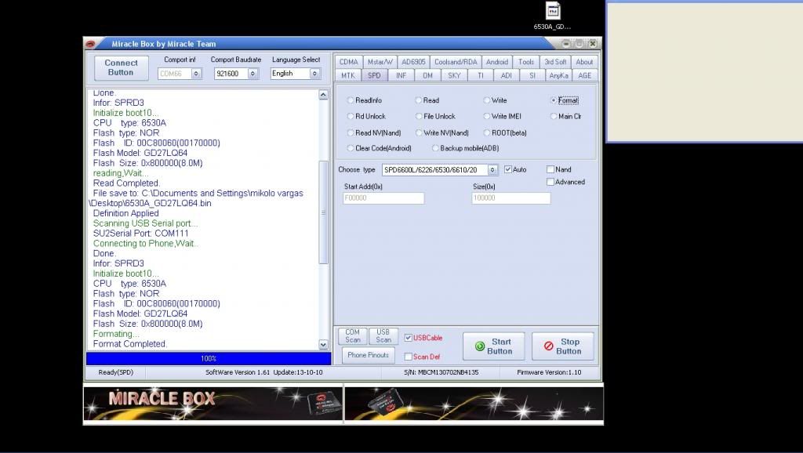Open the Android tab
Image resolution: width=803 pixels, height=453 pixels.
coord(496,62)
